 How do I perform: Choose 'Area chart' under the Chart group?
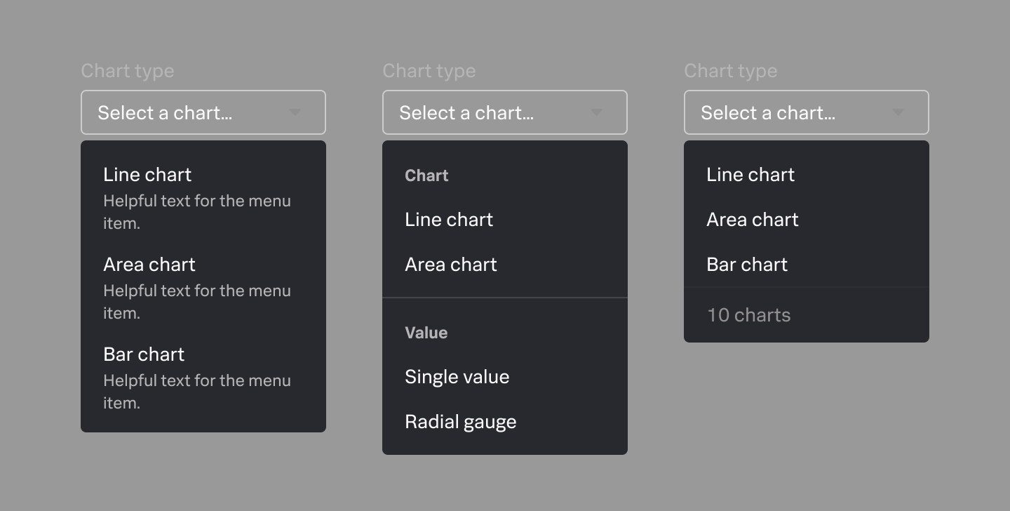tap(451, 265)
